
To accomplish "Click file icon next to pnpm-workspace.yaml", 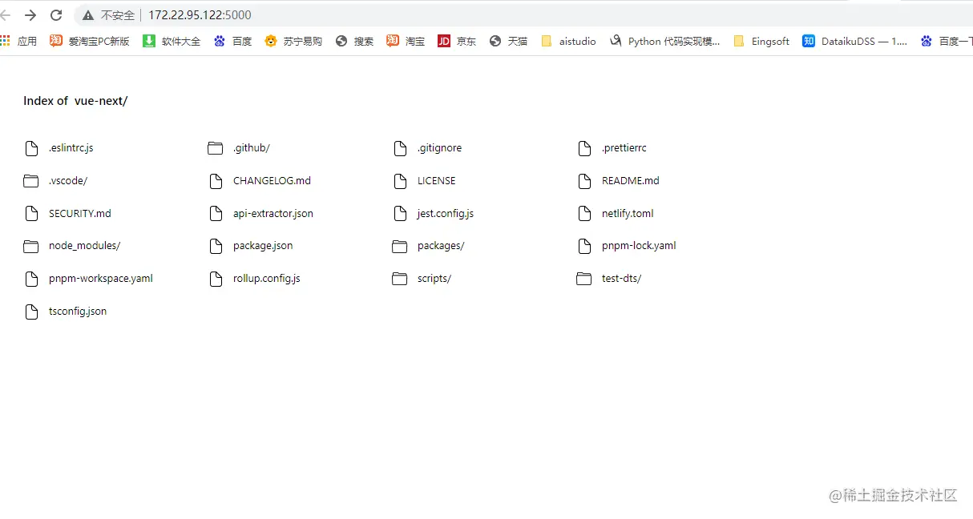I will [x=31, y=279].
